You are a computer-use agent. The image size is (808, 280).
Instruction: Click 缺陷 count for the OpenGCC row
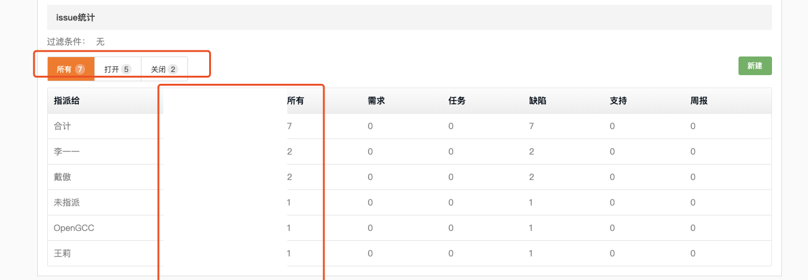click(532, 228)
